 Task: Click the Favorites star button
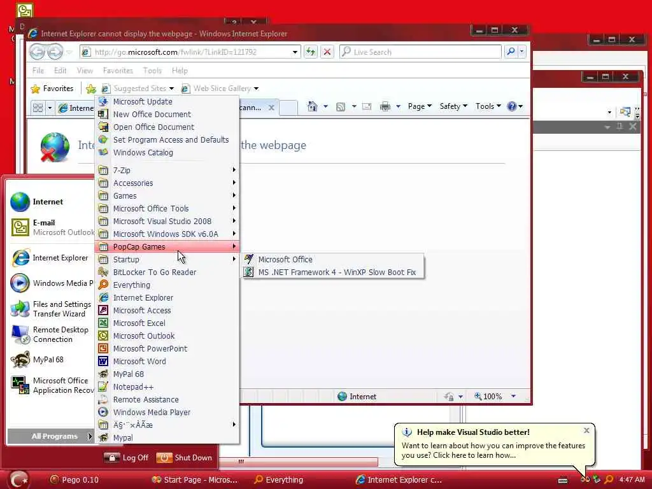52,89
